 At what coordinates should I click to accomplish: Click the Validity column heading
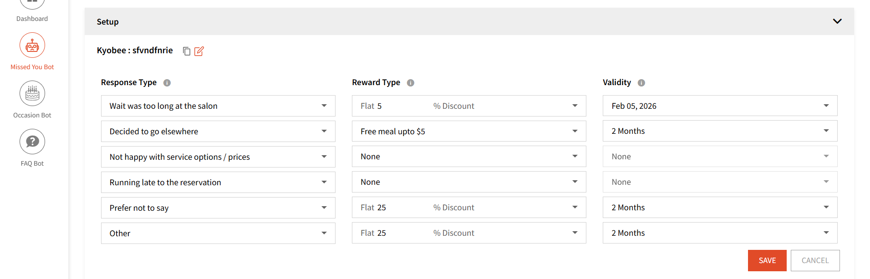(x=617, y=82)
